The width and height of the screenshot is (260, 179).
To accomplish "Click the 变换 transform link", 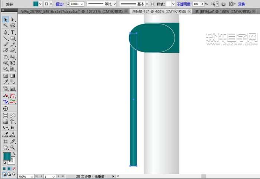I will coord(241,4).
